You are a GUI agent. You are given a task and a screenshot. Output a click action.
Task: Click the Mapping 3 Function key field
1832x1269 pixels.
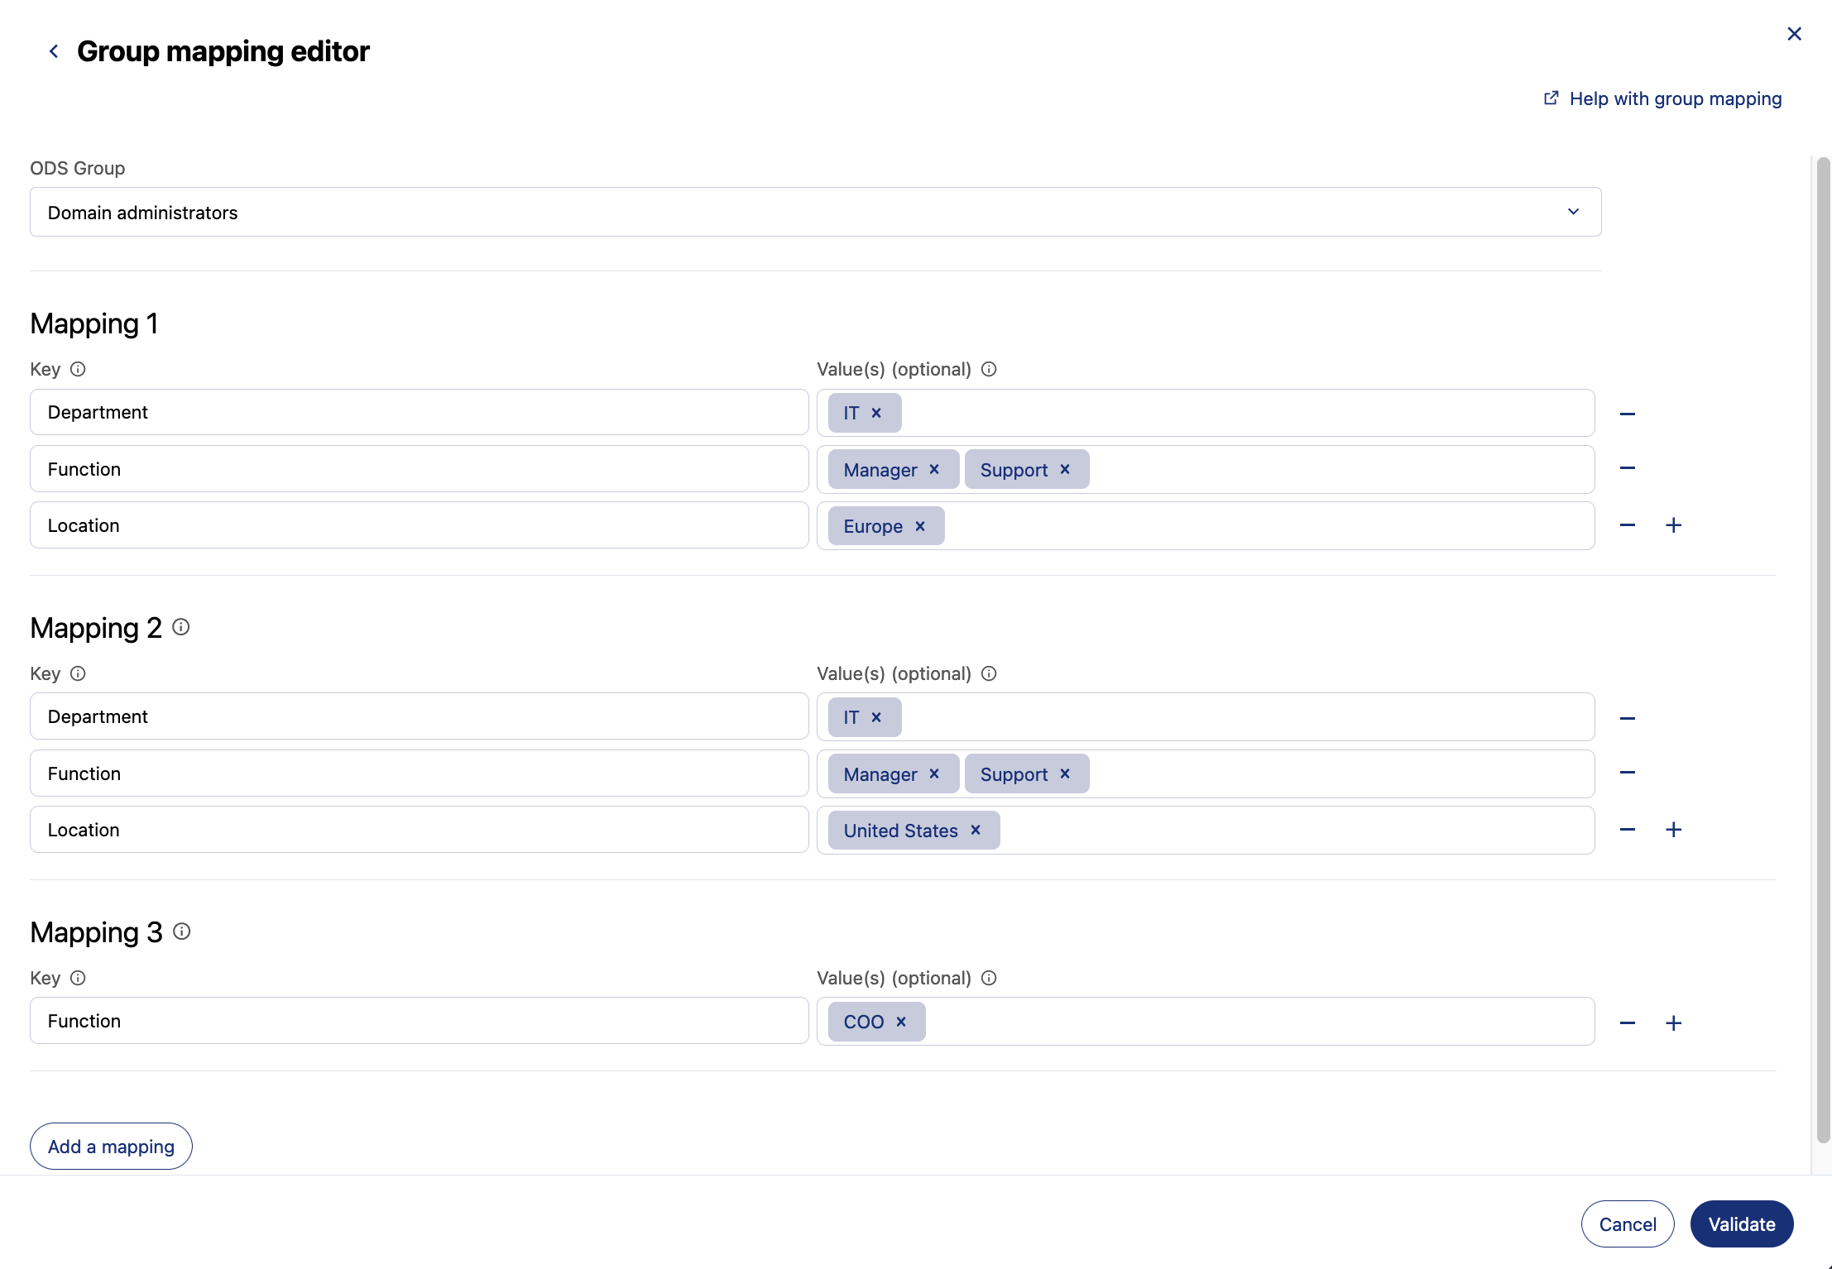tap(419, 1021)
